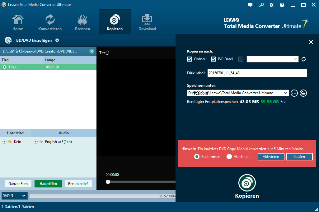Open the Download tab
Image resolution: width=319 pixels, height=212 pixels.
147,22
